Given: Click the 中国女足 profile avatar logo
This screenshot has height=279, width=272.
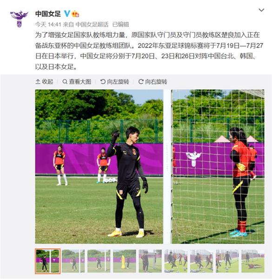Looking at the screenshot, I should pyautogui.click(x=19, y=19).
